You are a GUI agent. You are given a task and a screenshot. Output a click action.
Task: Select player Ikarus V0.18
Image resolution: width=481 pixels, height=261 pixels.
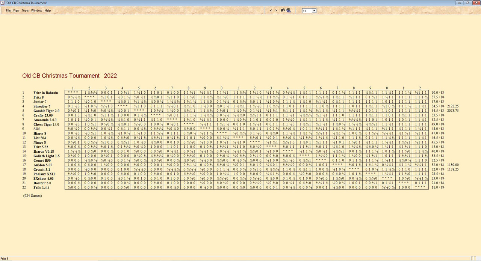pos(44,152)
